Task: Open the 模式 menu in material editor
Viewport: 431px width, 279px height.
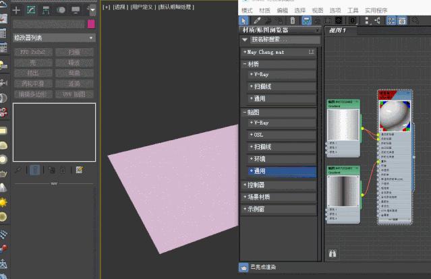Action: pos(247,10)
